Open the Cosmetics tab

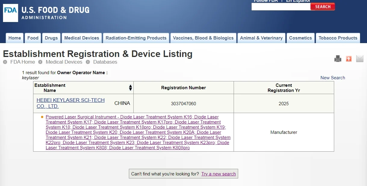point(300,38)
